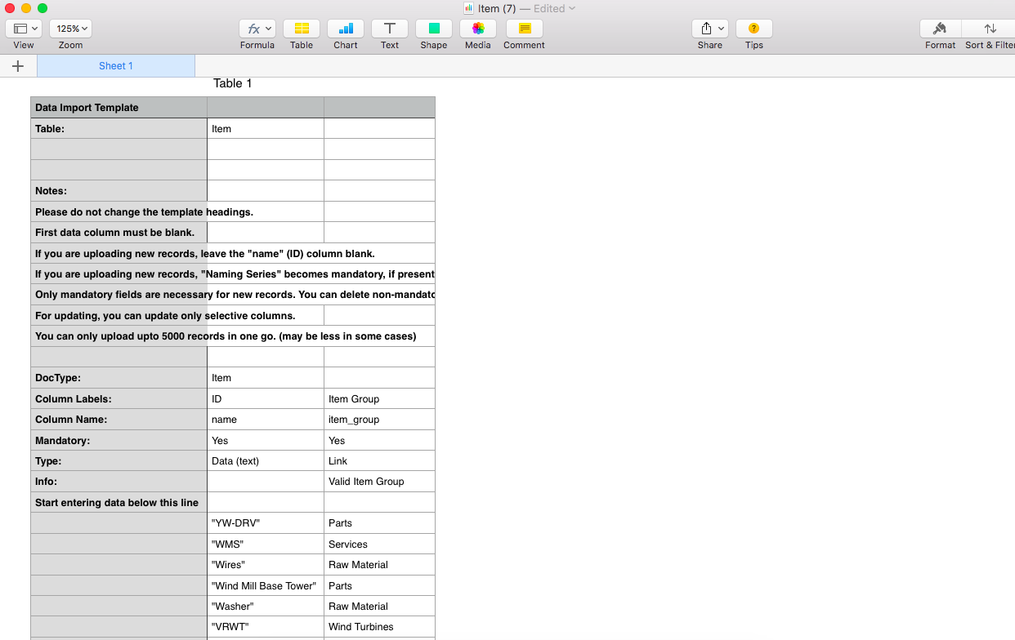The height and width of the screenshot is (640, 1015).
Task: Open the Media browser icon
Action: tap(478, 29)
